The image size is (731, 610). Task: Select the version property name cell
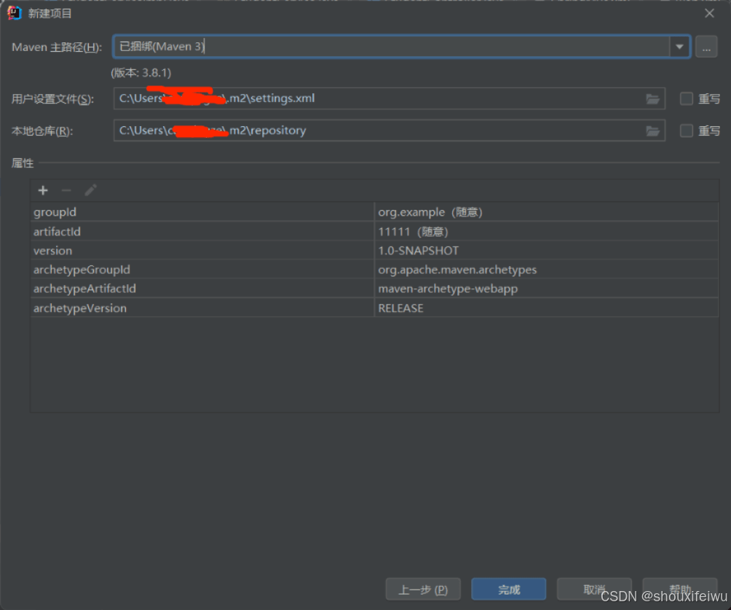(x=202, y=251)
